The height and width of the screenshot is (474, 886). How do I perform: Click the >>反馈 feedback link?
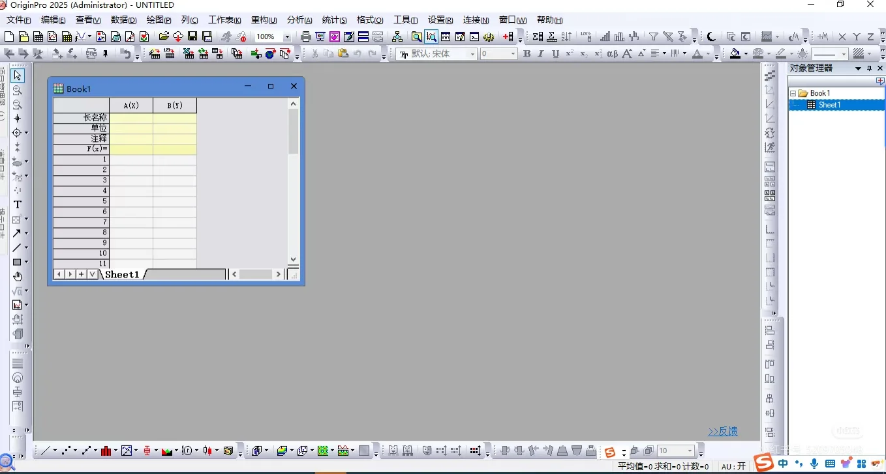pyautogui.click(x=723, y=431)
